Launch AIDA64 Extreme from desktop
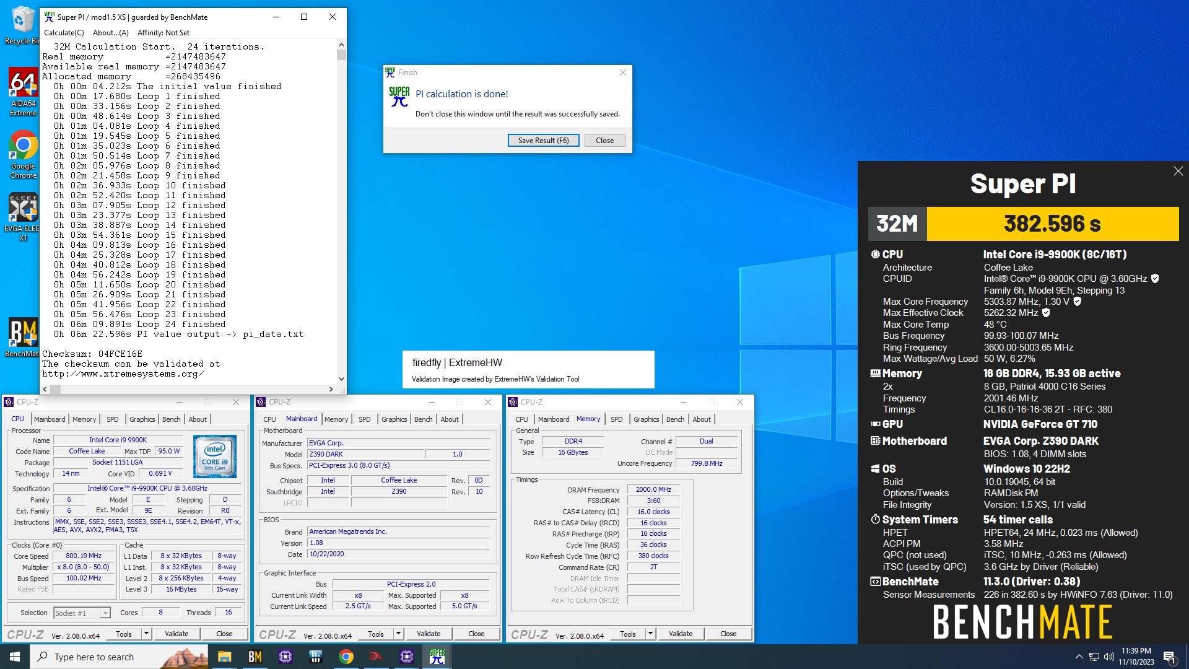Viewport: 1189px width, 669px height. tap(23, 92)
